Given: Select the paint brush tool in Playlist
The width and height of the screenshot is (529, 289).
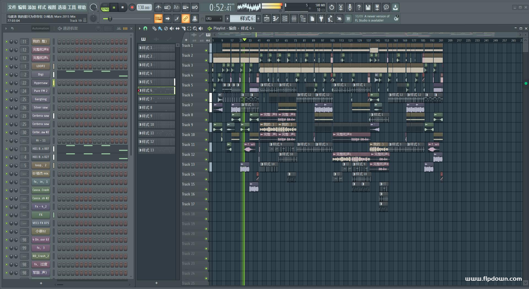Looking at the screenshot, I should point(160,28).
